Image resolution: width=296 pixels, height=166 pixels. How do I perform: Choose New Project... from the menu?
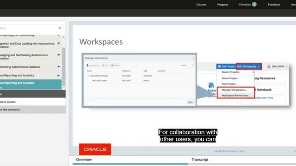point(229,84)
